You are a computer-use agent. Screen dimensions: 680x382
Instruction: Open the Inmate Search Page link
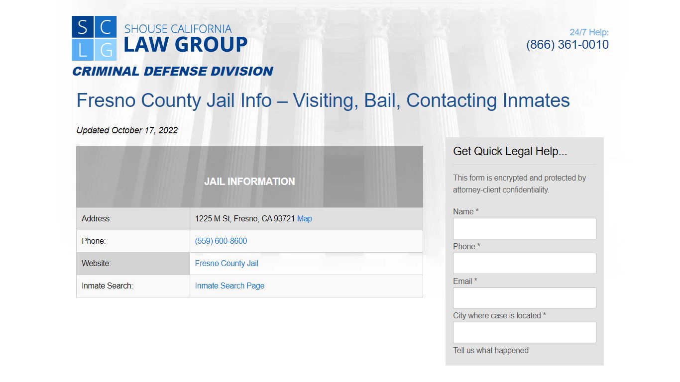pyautogui.click(x=229, y=286)
